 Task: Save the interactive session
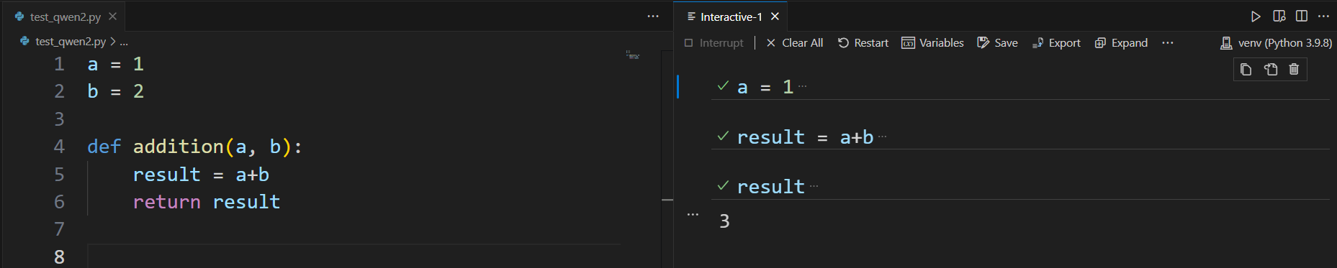click(997, 43)
